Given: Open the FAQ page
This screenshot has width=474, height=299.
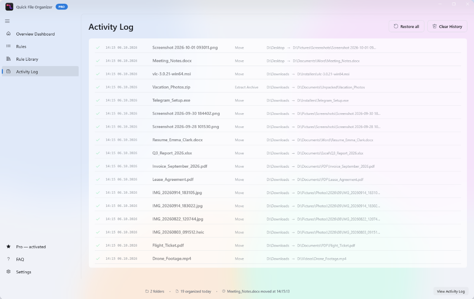Looking at the screenshot, I should 40,259.
